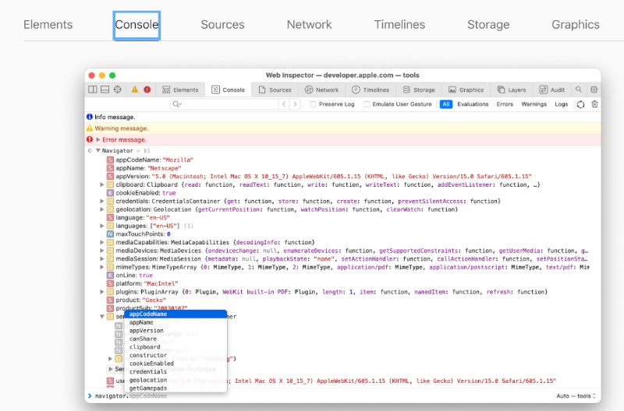Select the All filter in console scope bar

[x=445, y=104]
